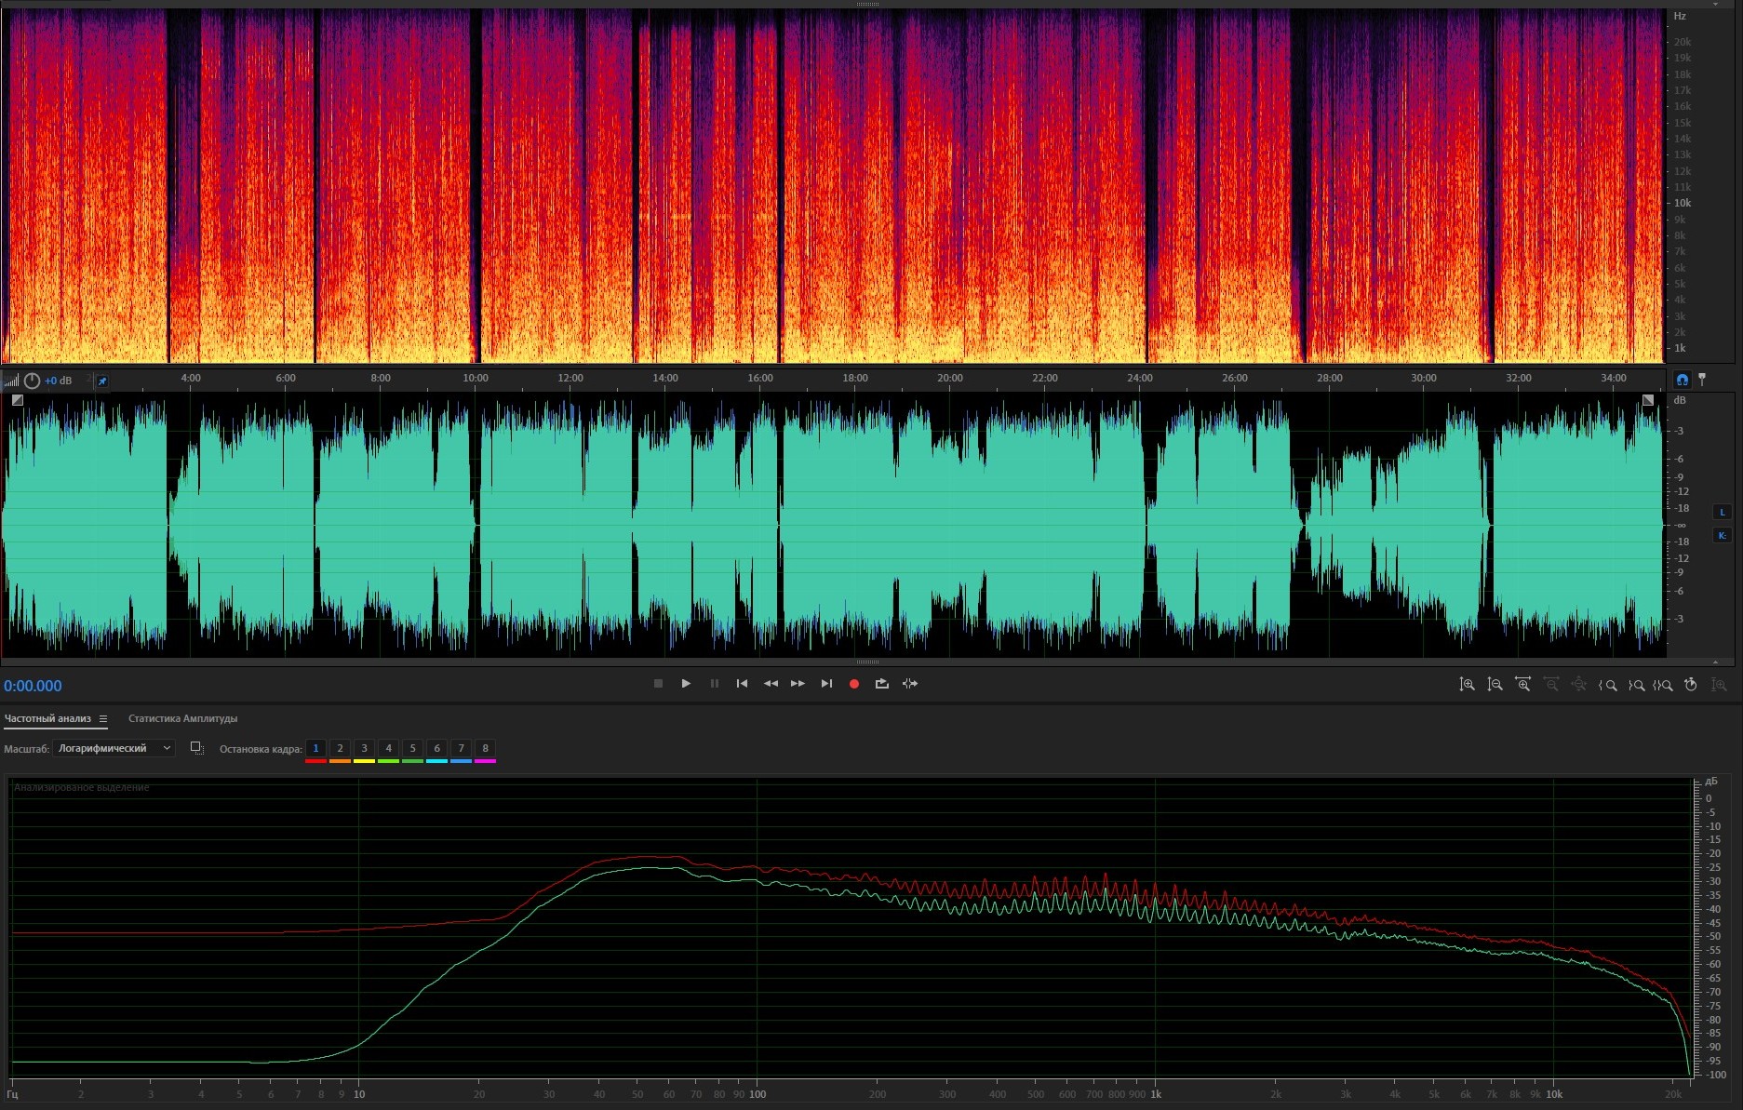Click the Skip Selection transport icon
This screenshot has width=1743, height=1110.
click(x=910, y=684)
